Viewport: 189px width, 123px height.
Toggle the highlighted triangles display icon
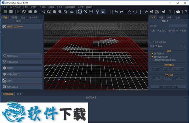(103, 12)
